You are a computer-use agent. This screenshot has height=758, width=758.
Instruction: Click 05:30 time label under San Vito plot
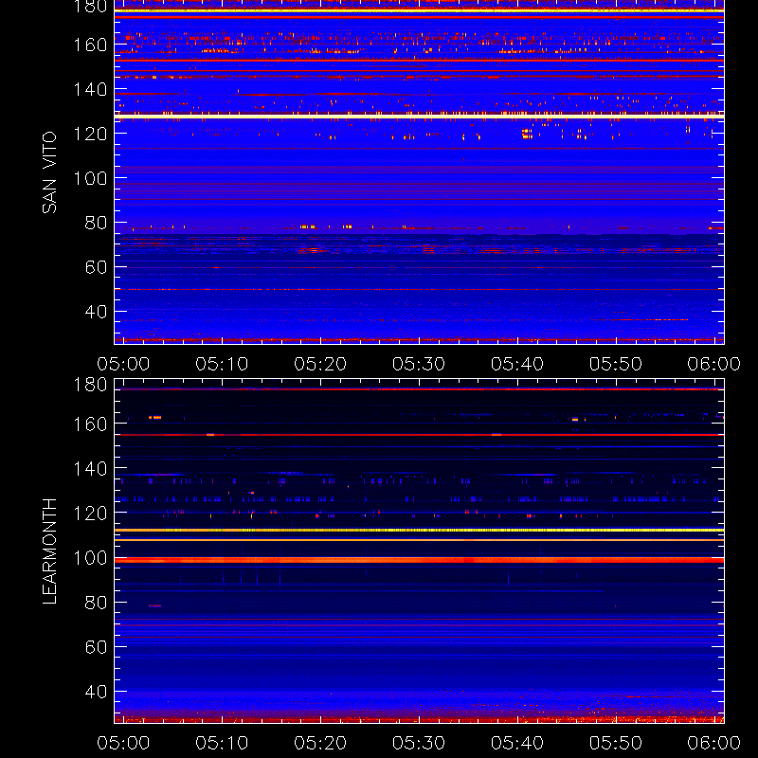pos(419,364)
